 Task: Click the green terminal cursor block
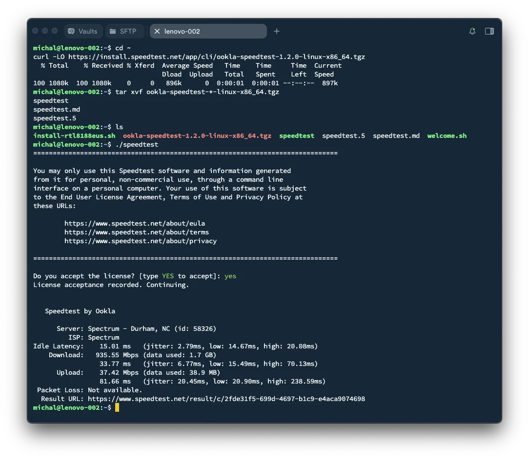coord(117,407)
